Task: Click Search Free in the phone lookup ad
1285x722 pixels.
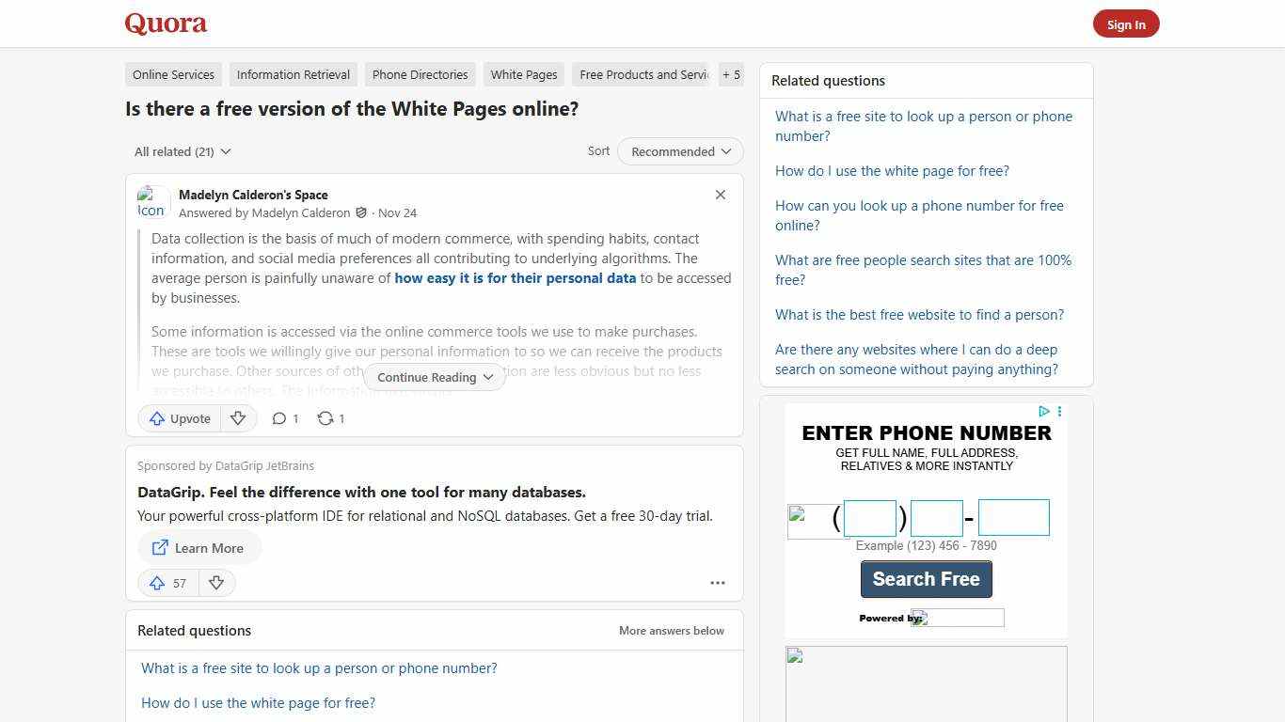Action: pos(926,579)
